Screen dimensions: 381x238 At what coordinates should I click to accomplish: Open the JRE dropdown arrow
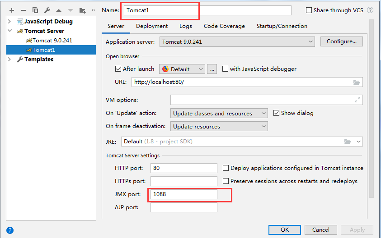pyautogui.click(x=358, y=142)
